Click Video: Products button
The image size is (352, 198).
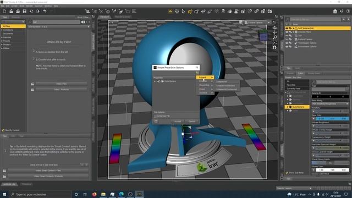click(x=61, y=90)
